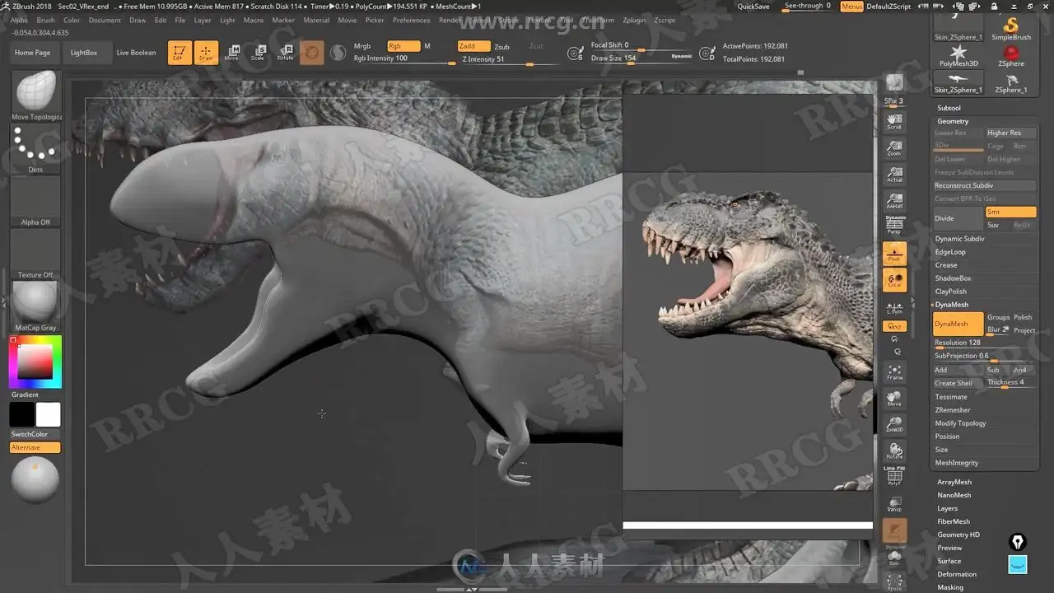Screen dimensions: 1054x593
Task: Open the Material menu
Action: 316,20
